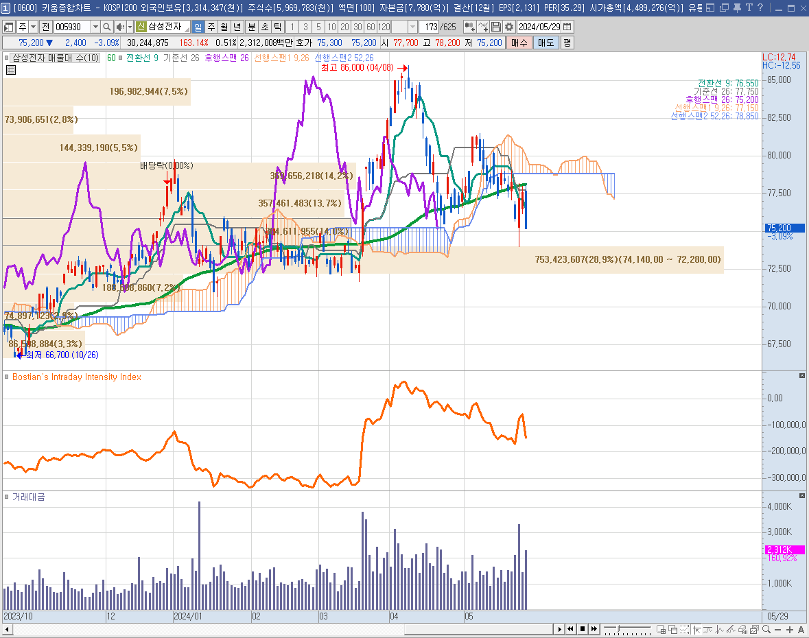Click the 호가 quote label

click(x=304, y=43)
